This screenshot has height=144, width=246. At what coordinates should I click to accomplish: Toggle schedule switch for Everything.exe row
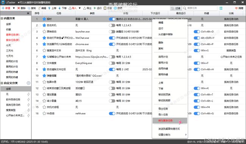(x=112, y=63)
